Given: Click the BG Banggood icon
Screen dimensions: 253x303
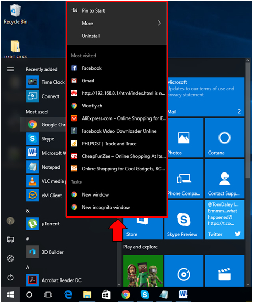Looking at the screenshot, I should [x=74, y=168].
